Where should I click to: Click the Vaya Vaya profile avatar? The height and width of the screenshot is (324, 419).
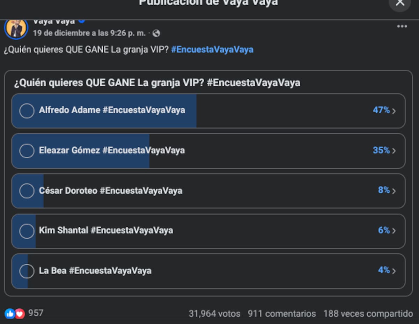[16, 28]
